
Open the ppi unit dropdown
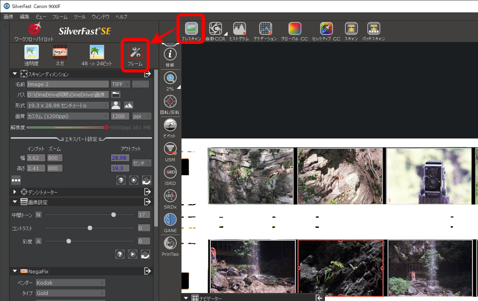[x=141, y=116]
